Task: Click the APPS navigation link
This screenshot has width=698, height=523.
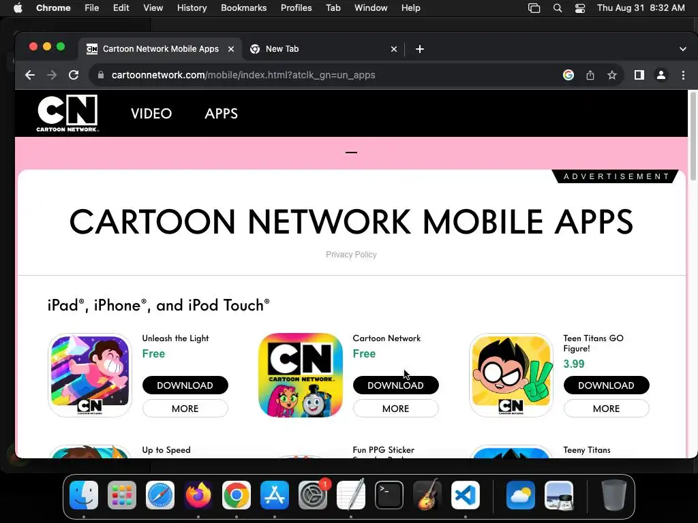Action: pyautogui.click(x=222, y=114)
